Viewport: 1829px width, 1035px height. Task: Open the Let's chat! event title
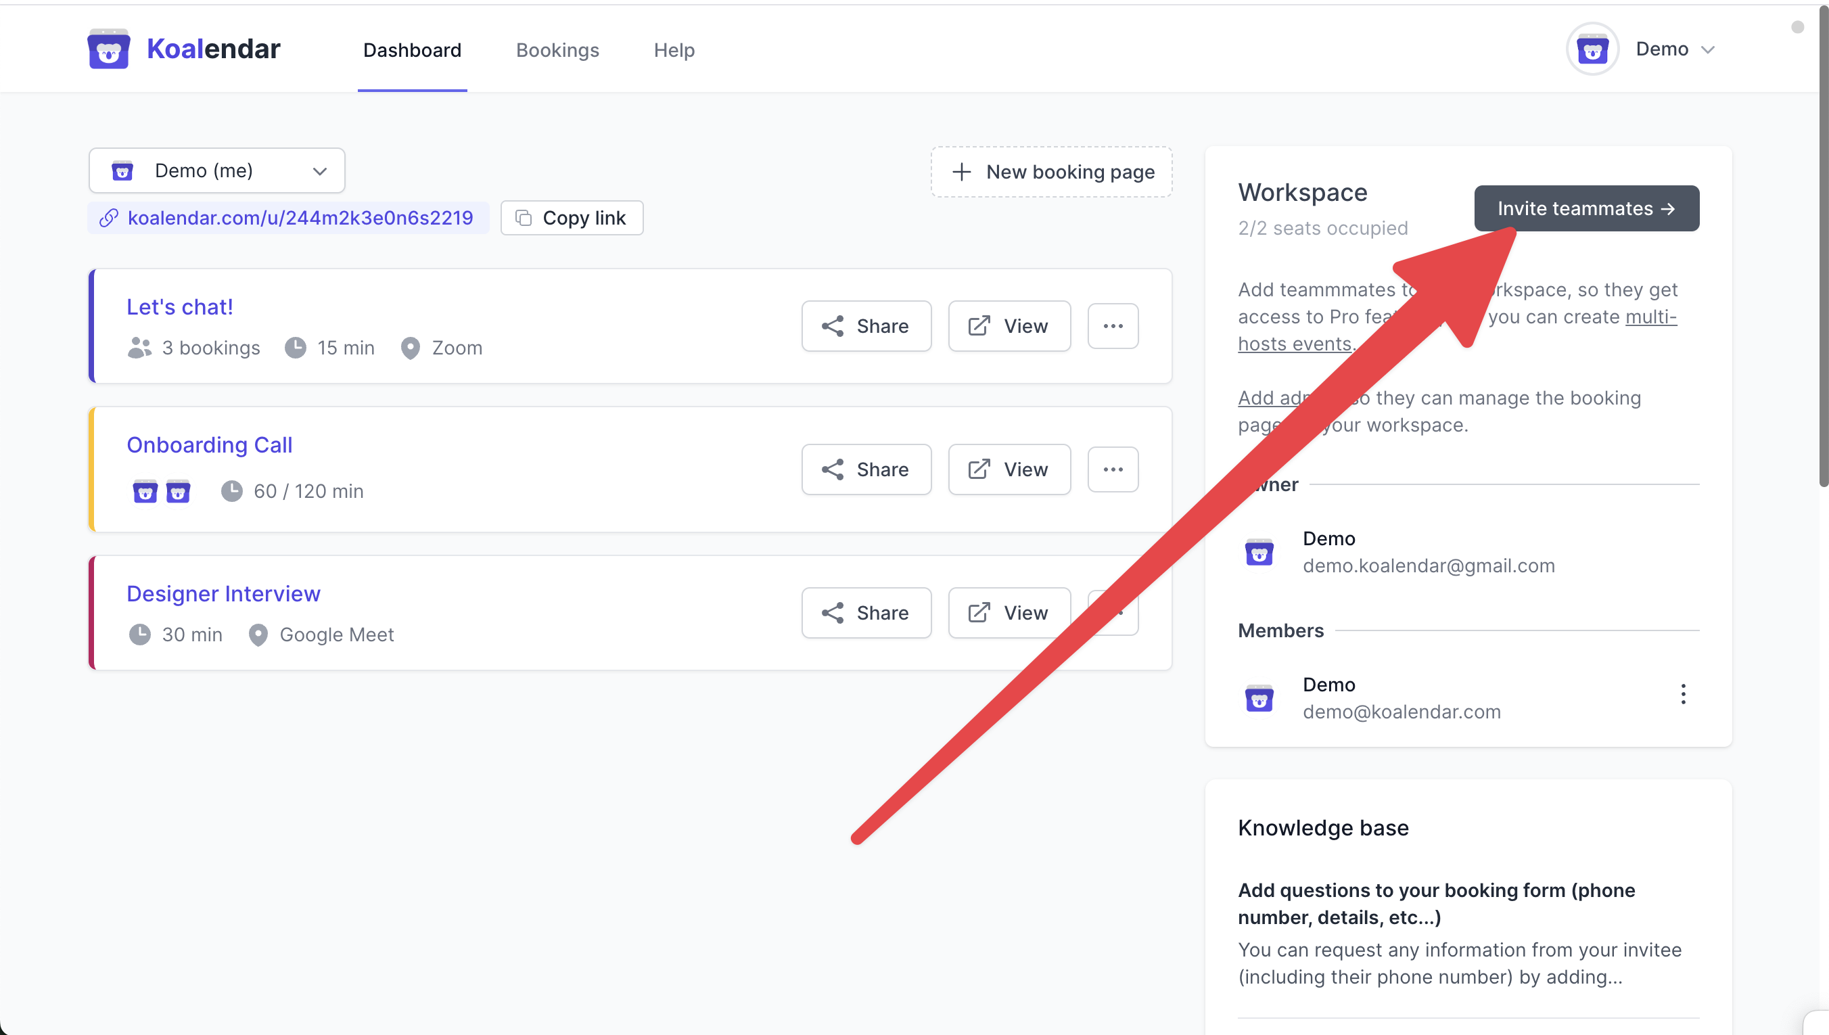click(180, 307)
